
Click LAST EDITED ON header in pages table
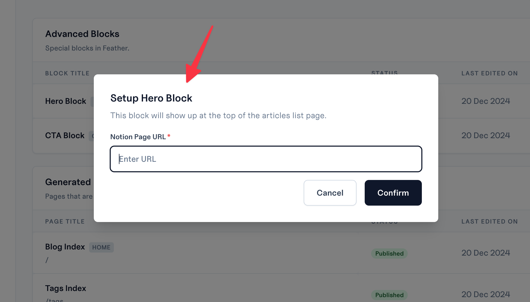coord(490,222)
